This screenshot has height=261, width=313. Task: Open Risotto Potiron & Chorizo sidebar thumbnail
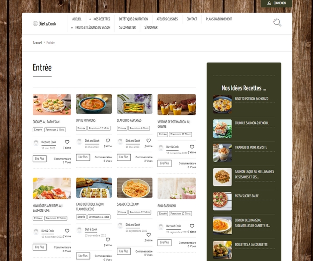(x=223, y=104)
